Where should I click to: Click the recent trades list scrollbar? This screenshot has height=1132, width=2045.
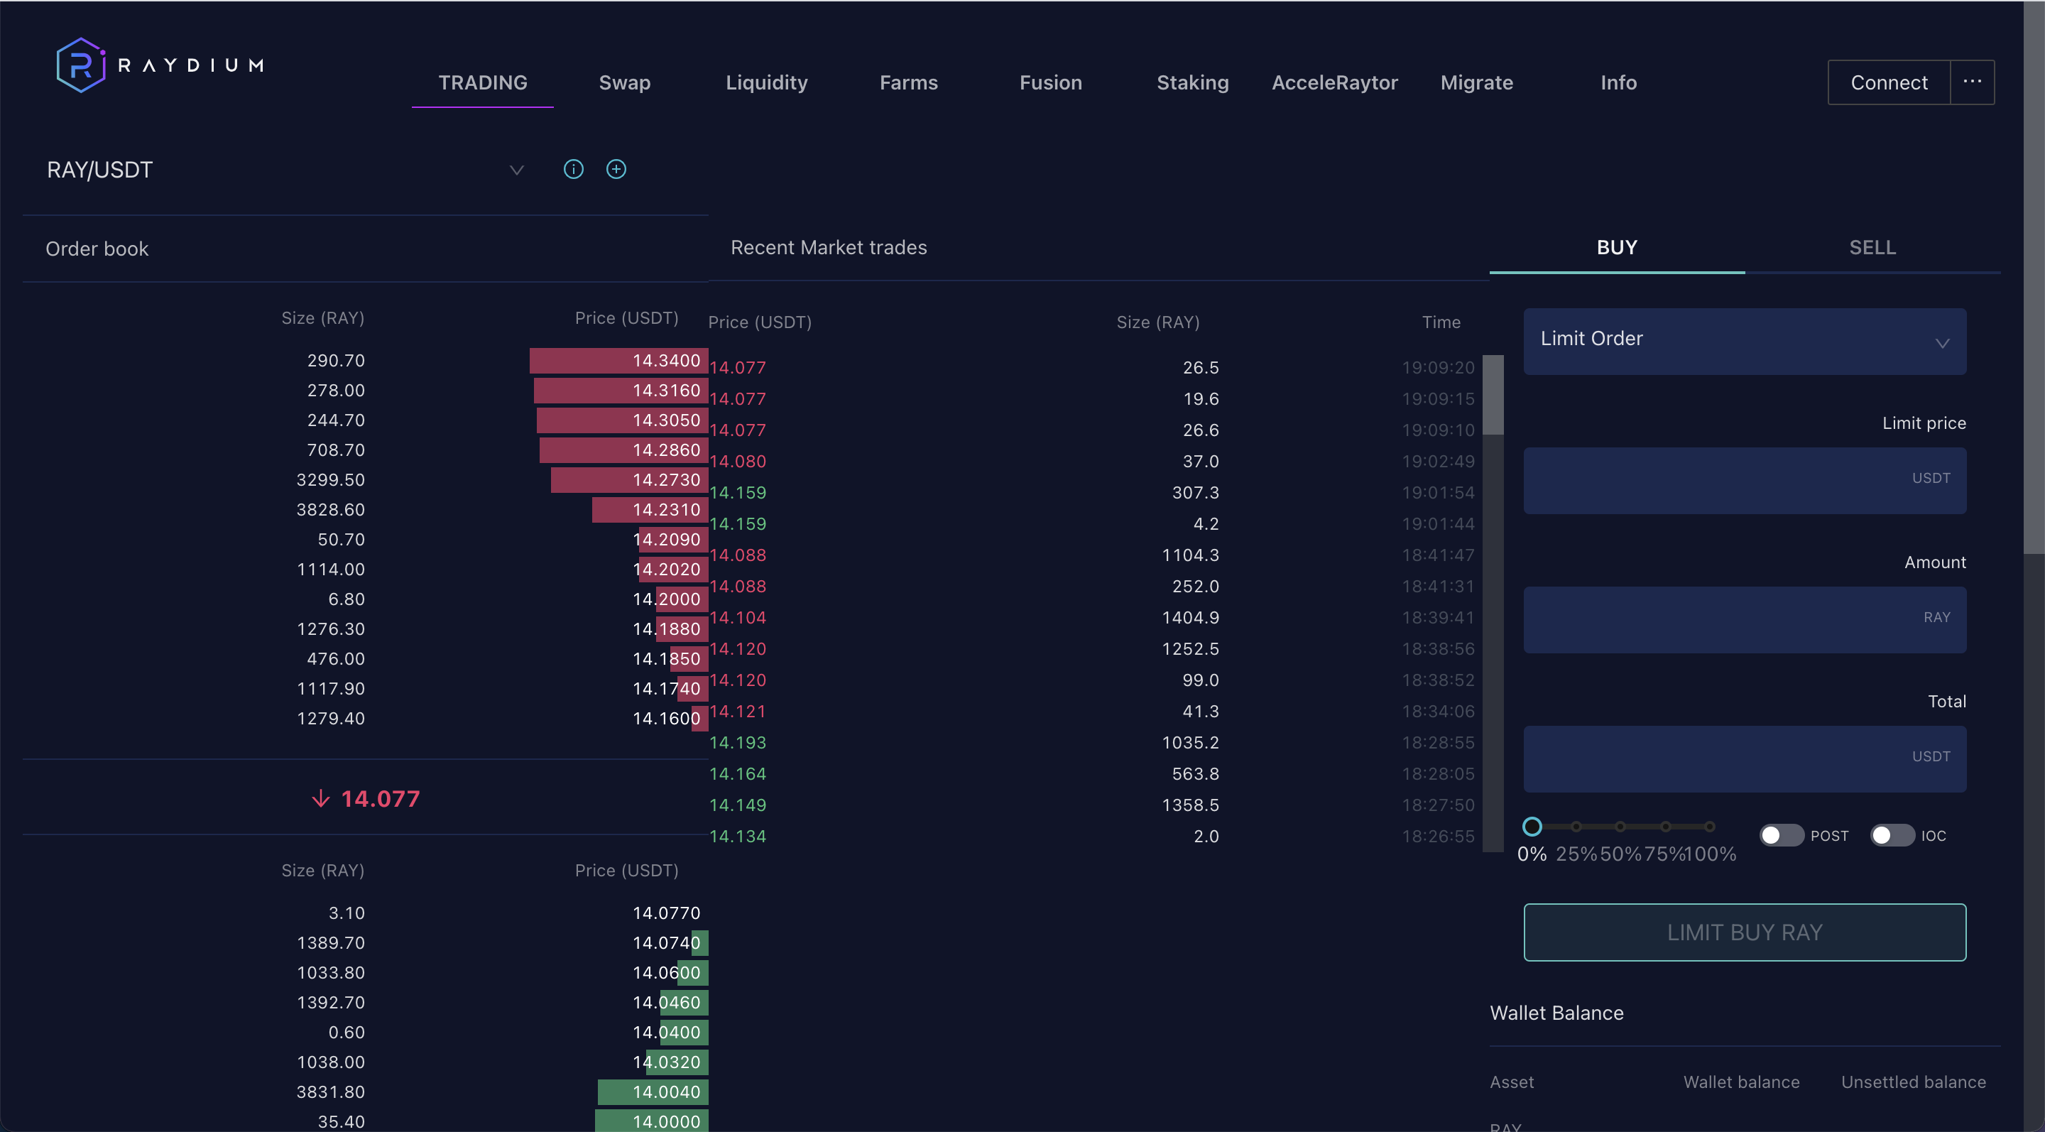point(1493,395)
